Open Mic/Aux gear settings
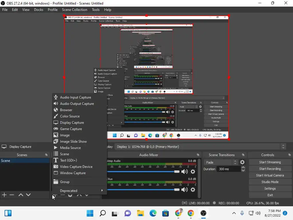Viewport: 293px width, 220px height. (x=193, y=190)
